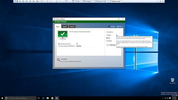Launch Microsoft Edge from the taskbar
Screen dimensions: 178x100
[x=43, y=98]
